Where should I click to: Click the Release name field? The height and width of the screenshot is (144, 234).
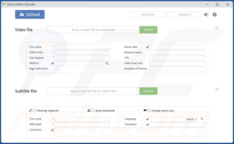click(x=177, y=53)
